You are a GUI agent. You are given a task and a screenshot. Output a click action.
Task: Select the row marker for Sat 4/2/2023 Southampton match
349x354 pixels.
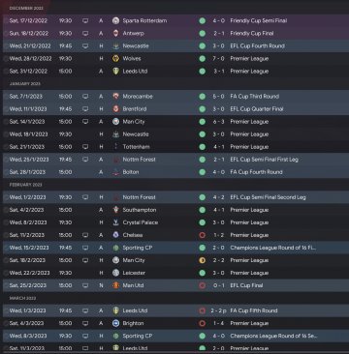6,210
